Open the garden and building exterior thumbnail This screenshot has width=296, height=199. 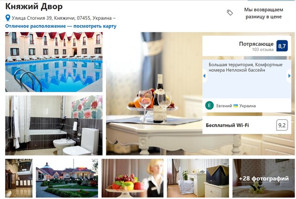(x=67, y=178)
